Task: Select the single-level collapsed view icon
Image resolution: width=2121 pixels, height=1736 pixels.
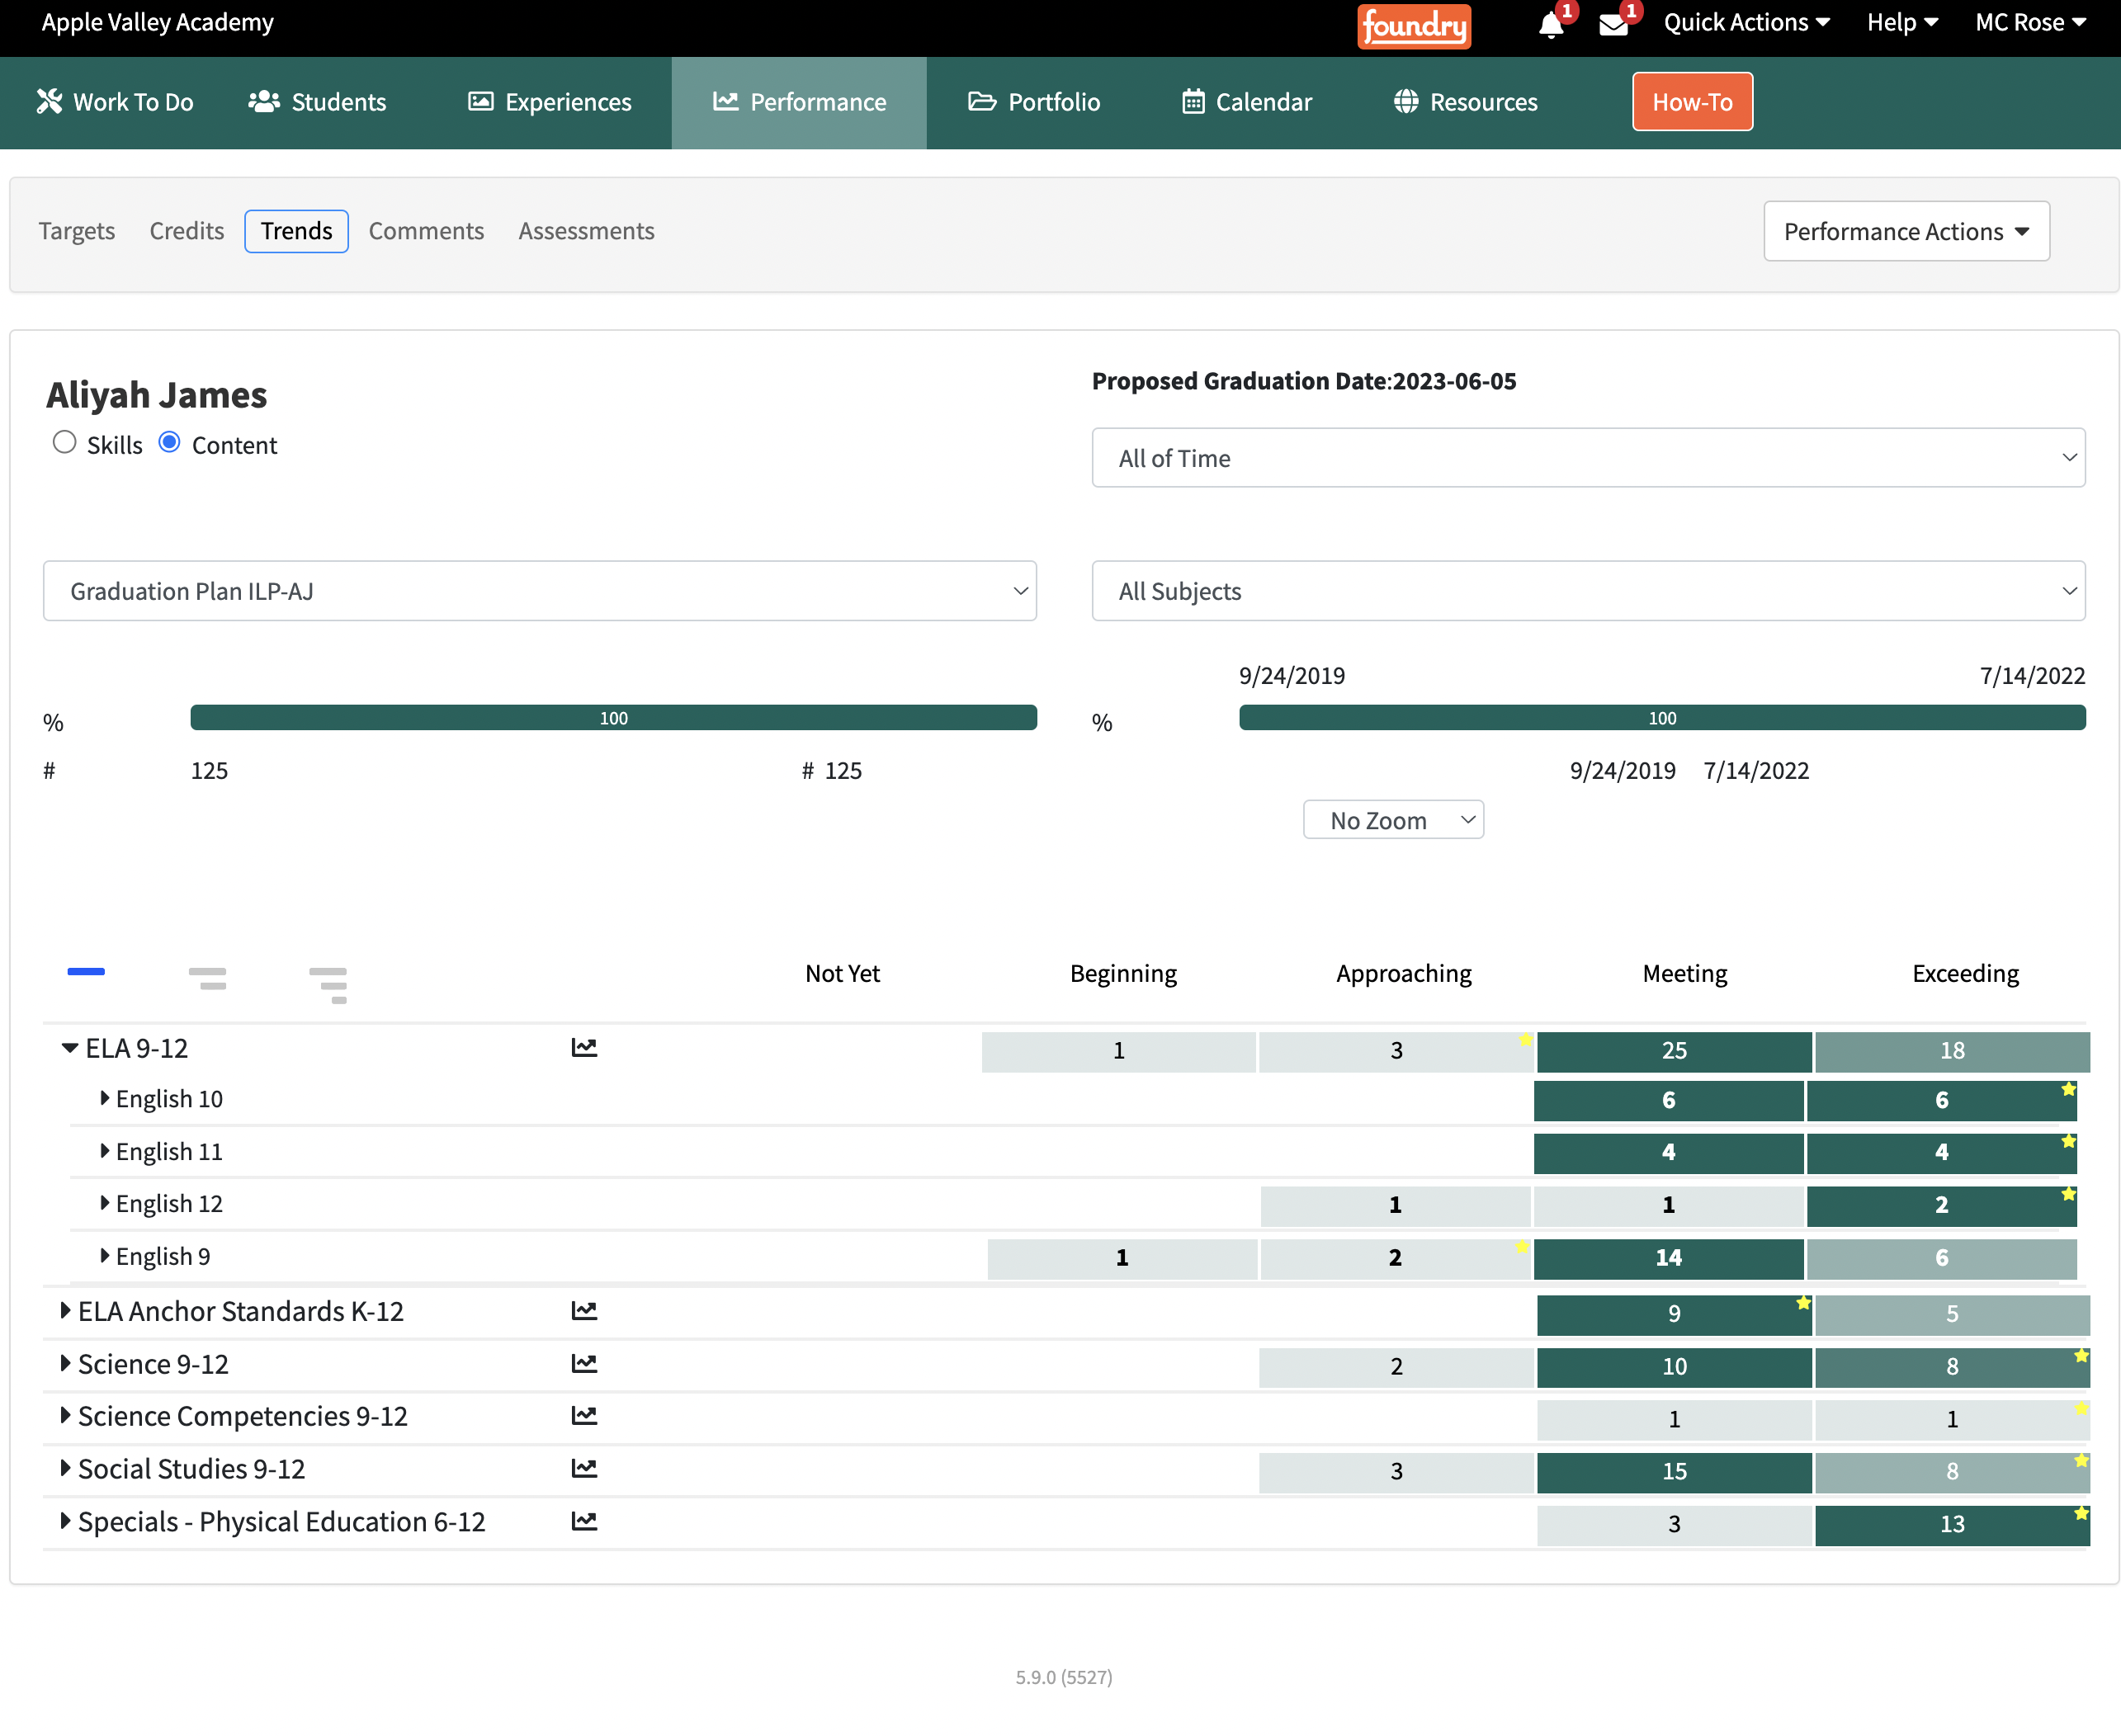Action: coord(86,972)
